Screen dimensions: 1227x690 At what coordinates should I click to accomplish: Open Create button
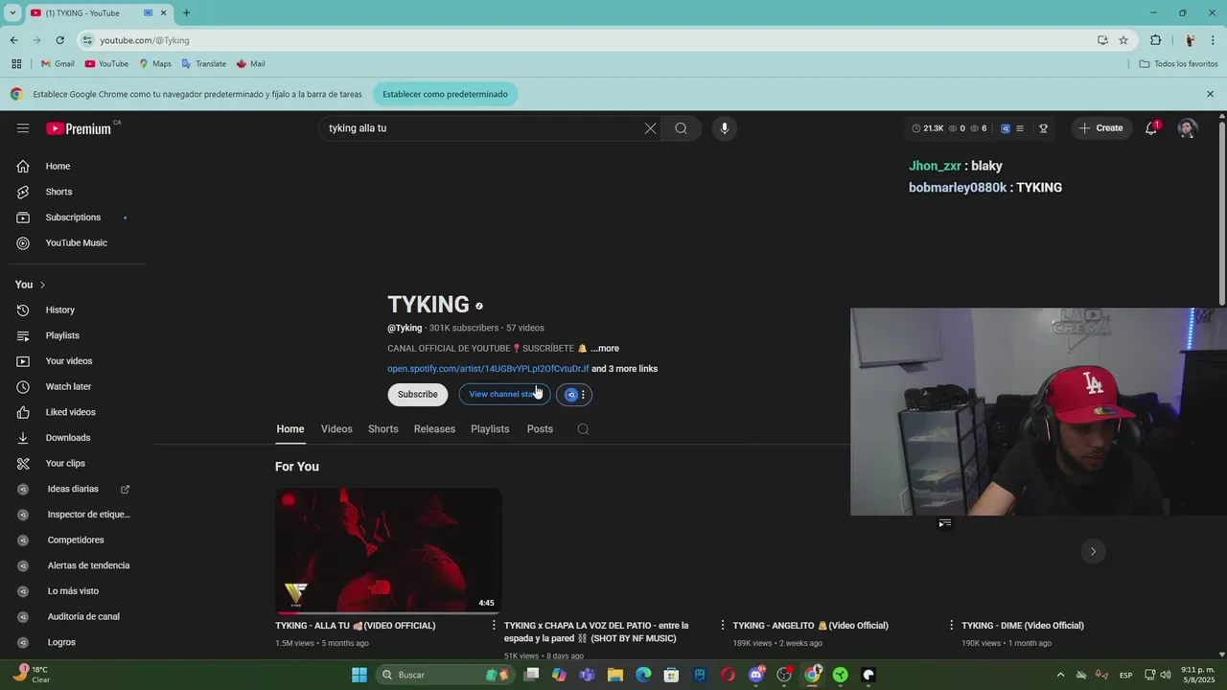click(x=1101, y=128)
